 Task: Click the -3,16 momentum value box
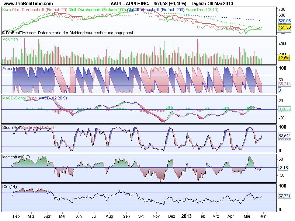coord(283,168)
